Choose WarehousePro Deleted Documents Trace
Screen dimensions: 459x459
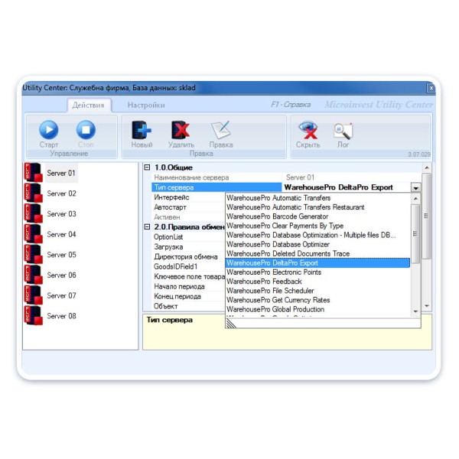318,254
